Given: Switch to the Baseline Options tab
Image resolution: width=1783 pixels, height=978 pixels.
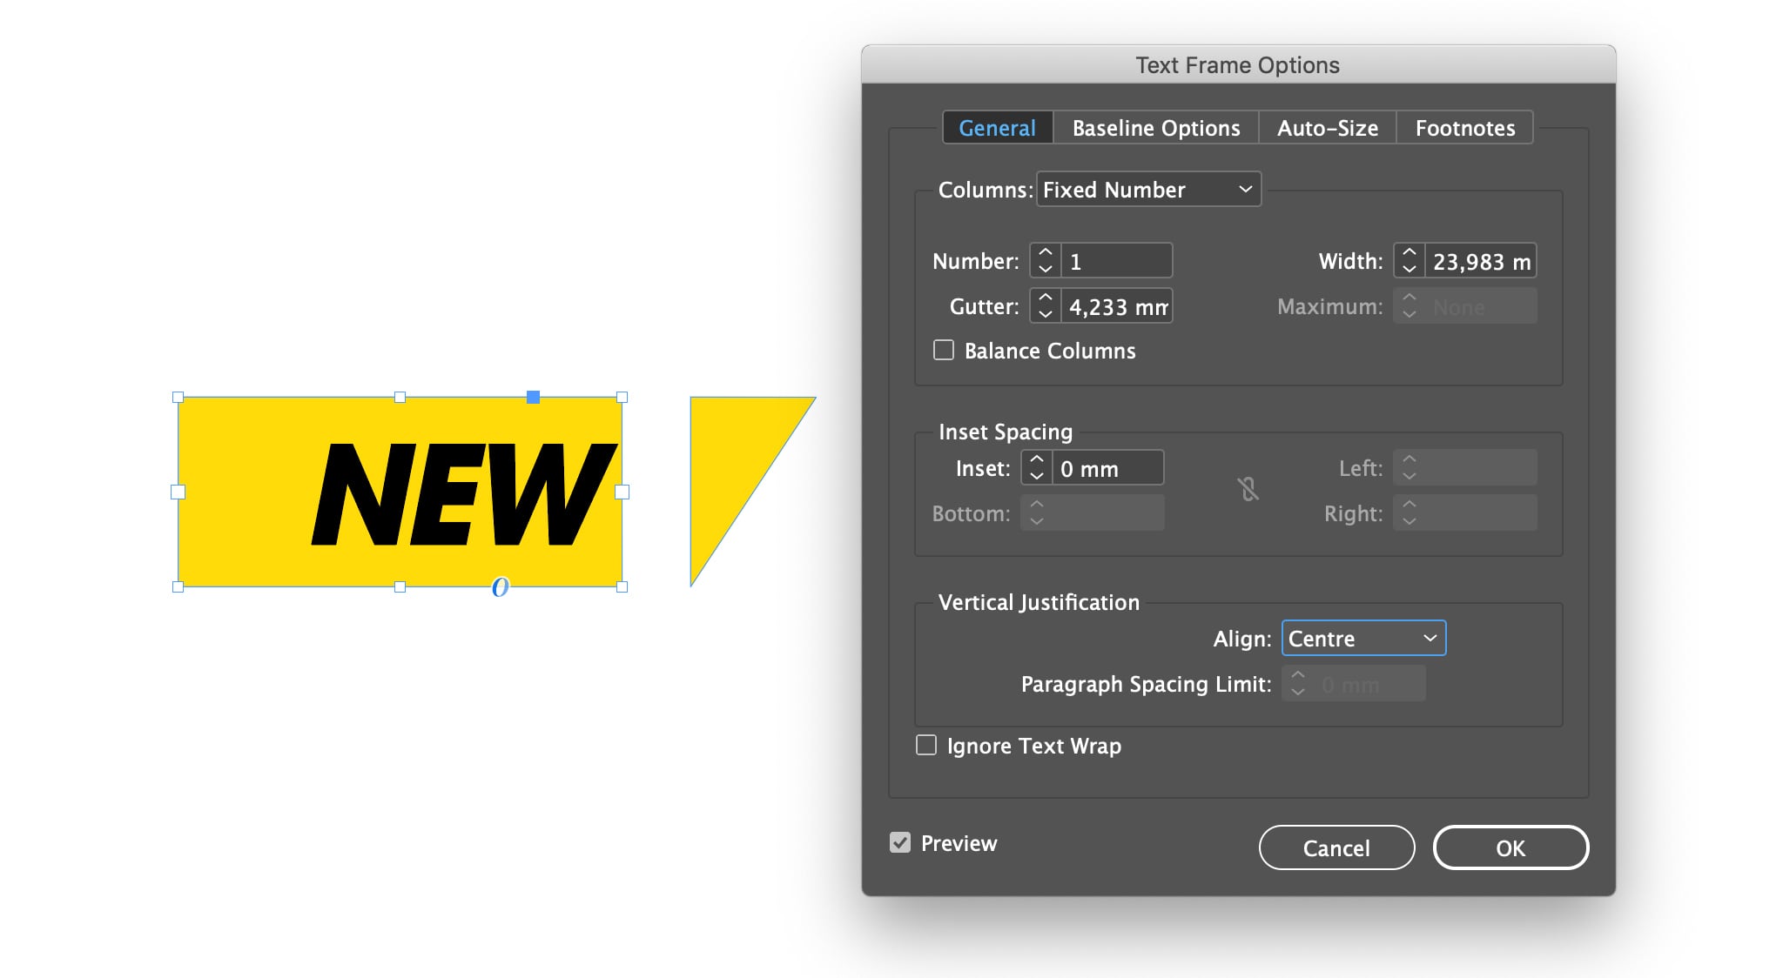Looking at the screenshot, I should [1155, 127].
